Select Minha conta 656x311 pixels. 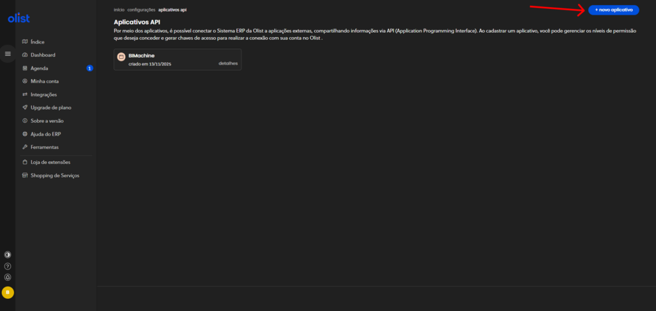click(x=44, y=81)
